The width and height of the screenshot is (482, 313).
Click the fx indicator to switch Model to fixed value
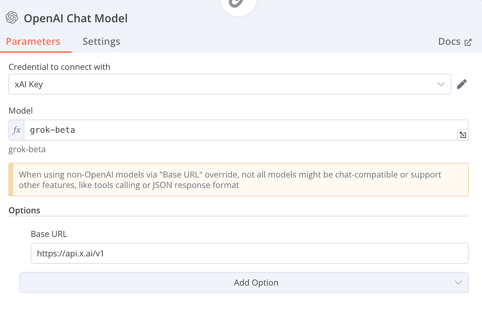(16, 130)
